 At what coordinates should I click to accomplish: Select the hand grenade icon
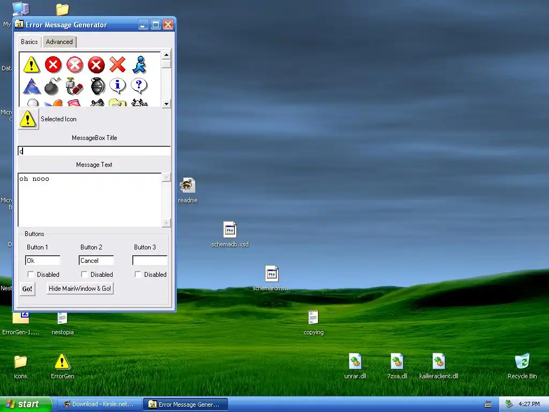coord(98,86)
